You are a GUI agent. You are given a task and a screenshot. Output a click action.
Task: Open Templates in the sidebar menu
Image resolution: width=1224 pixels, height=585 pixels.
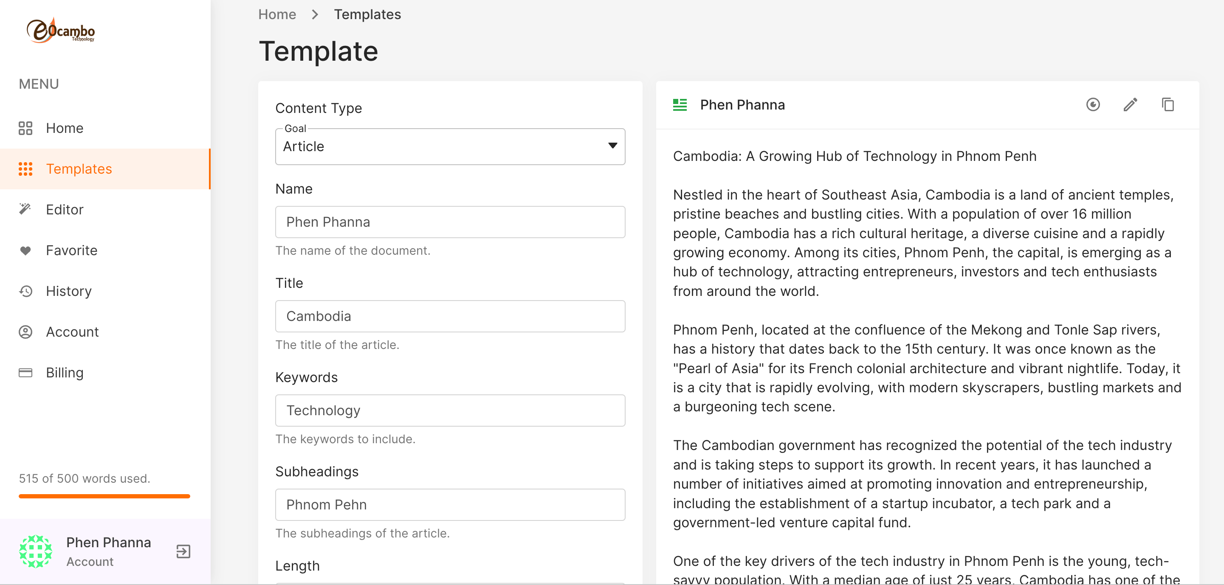(x=79, y=169)
